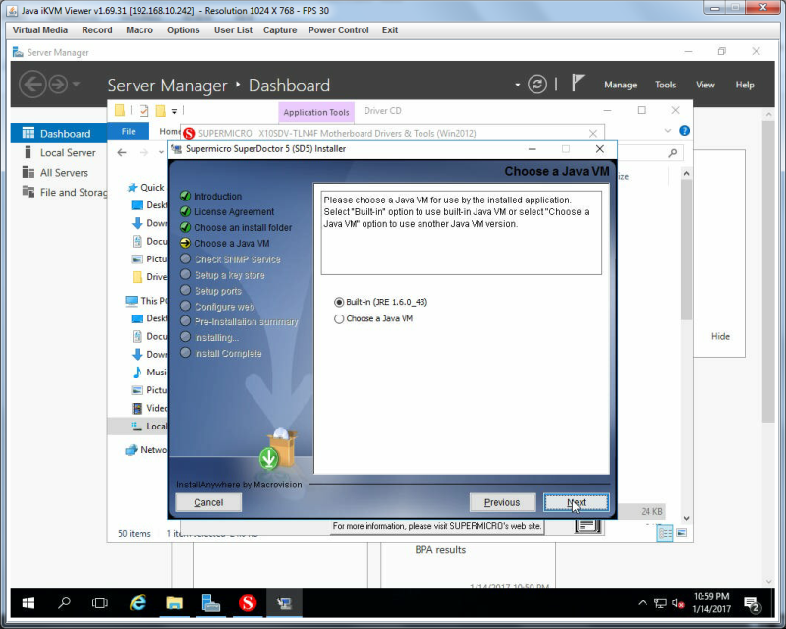Viewport: 786px width, 629px height.
Task: Expand hidden system tray icons chevron
Action: (643, 602)
